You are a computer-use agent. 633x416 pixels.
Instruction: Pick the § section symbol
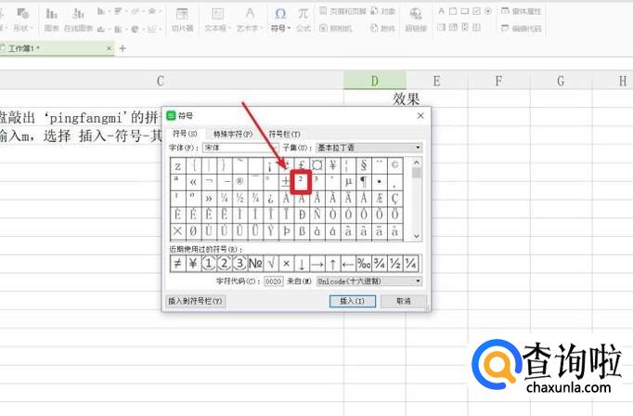click(364, 165)
